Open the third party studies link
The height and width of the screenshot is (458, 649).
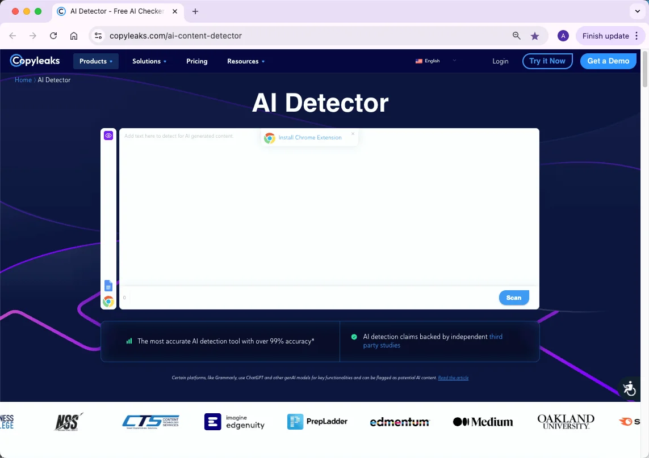[433, 341]
